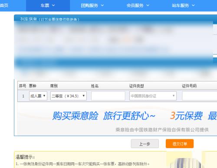Open the 中国居民身份证 ID type dropdown

point(153,96)
